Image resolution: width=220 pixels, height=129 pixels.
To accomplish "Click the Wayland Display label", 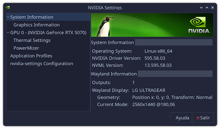I will pyautogui.click(x=110, y=90).
